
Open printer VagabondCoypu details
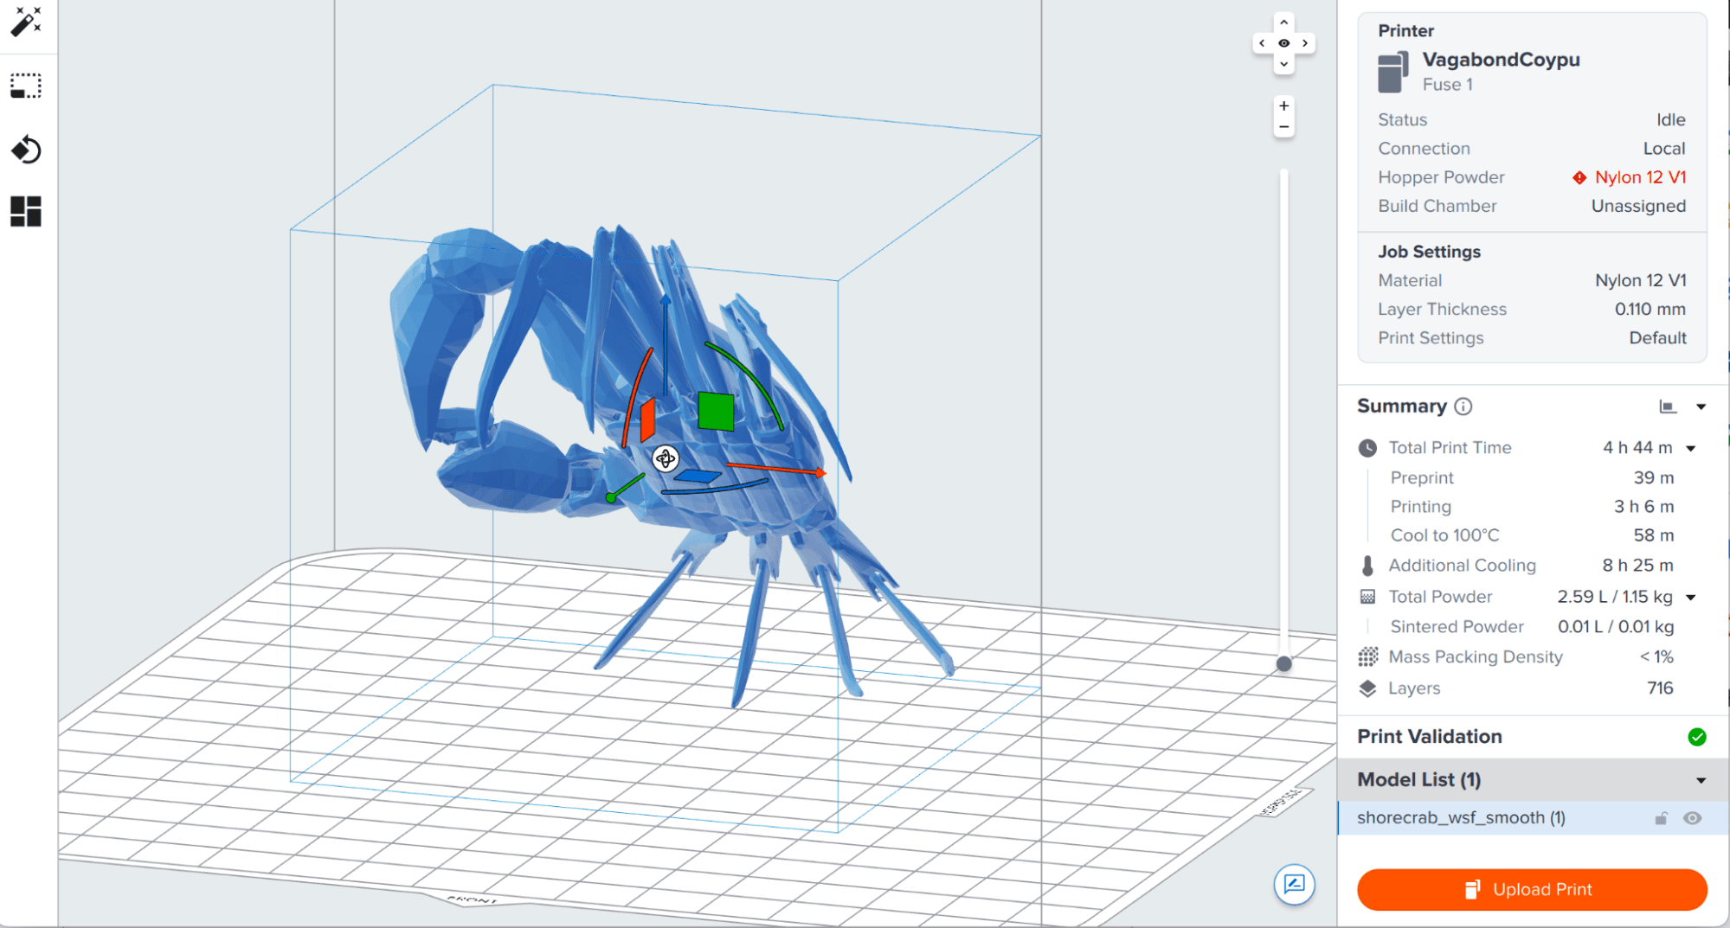pyautogui.click(x=1501, y=60)
